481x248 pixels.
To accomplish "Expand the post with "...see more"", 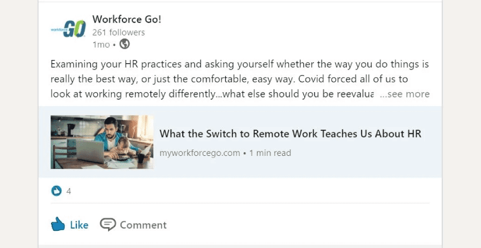I will (x=404, y=94).
